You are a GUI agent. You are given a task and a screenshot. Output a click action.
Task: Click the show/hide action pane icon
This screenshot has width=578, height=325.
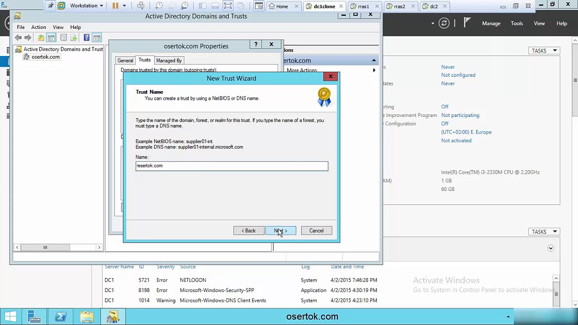(x=97, y=38)
